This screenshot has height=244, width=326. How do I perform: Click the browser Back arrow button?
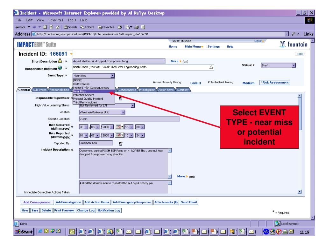pyautogui.click(x=20, y=27)
